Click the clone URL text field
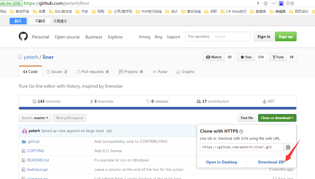Viewport: 315px width, 179px height. point(242,147)
